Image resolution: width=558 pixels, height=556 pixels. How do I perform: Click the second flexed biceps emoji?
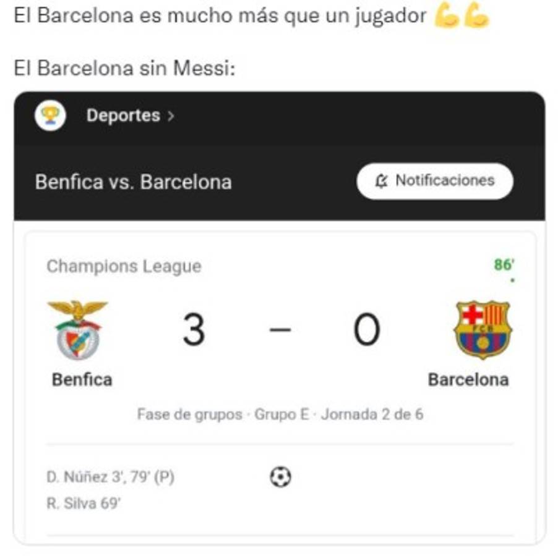point(476,16)
